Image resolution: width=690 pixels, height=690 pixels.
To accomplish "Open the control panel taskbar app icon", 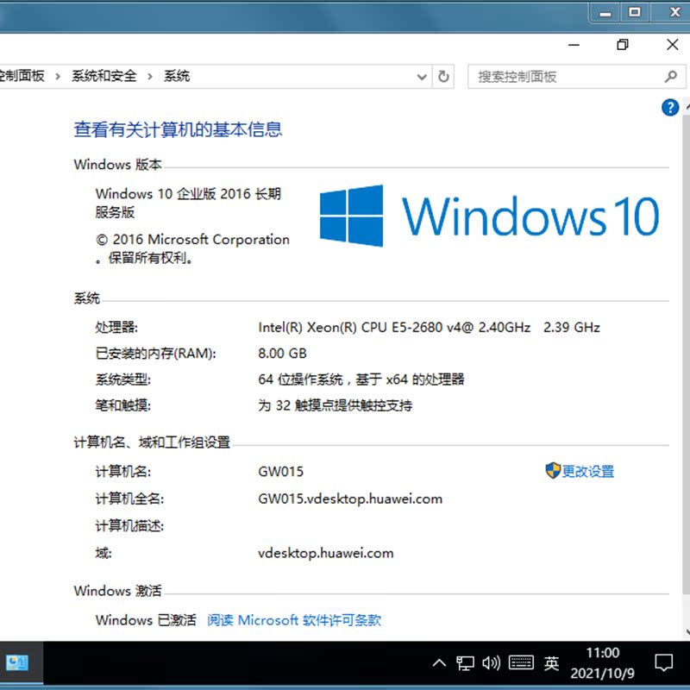I will pos(17,662).
